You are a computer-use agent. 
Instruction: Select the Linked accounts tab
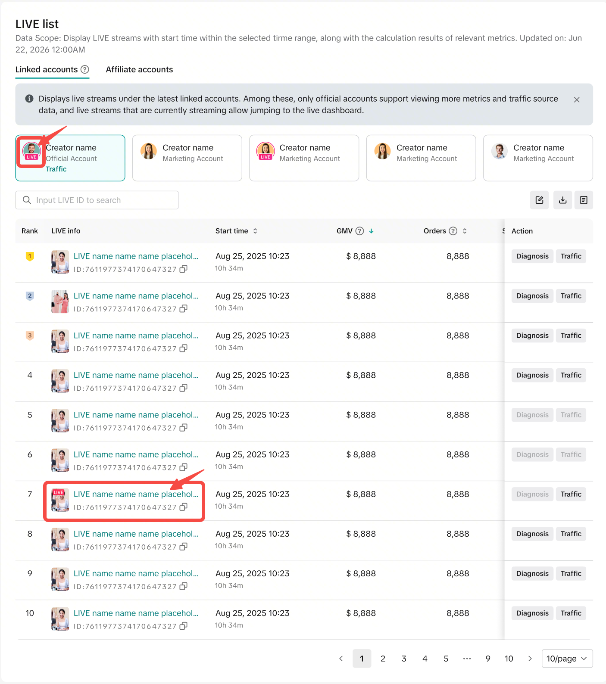point(47,70)
